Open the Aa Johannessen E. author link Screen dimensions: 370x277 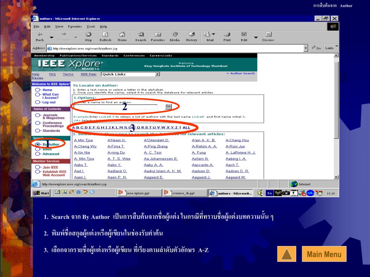[x=161, y=159]
